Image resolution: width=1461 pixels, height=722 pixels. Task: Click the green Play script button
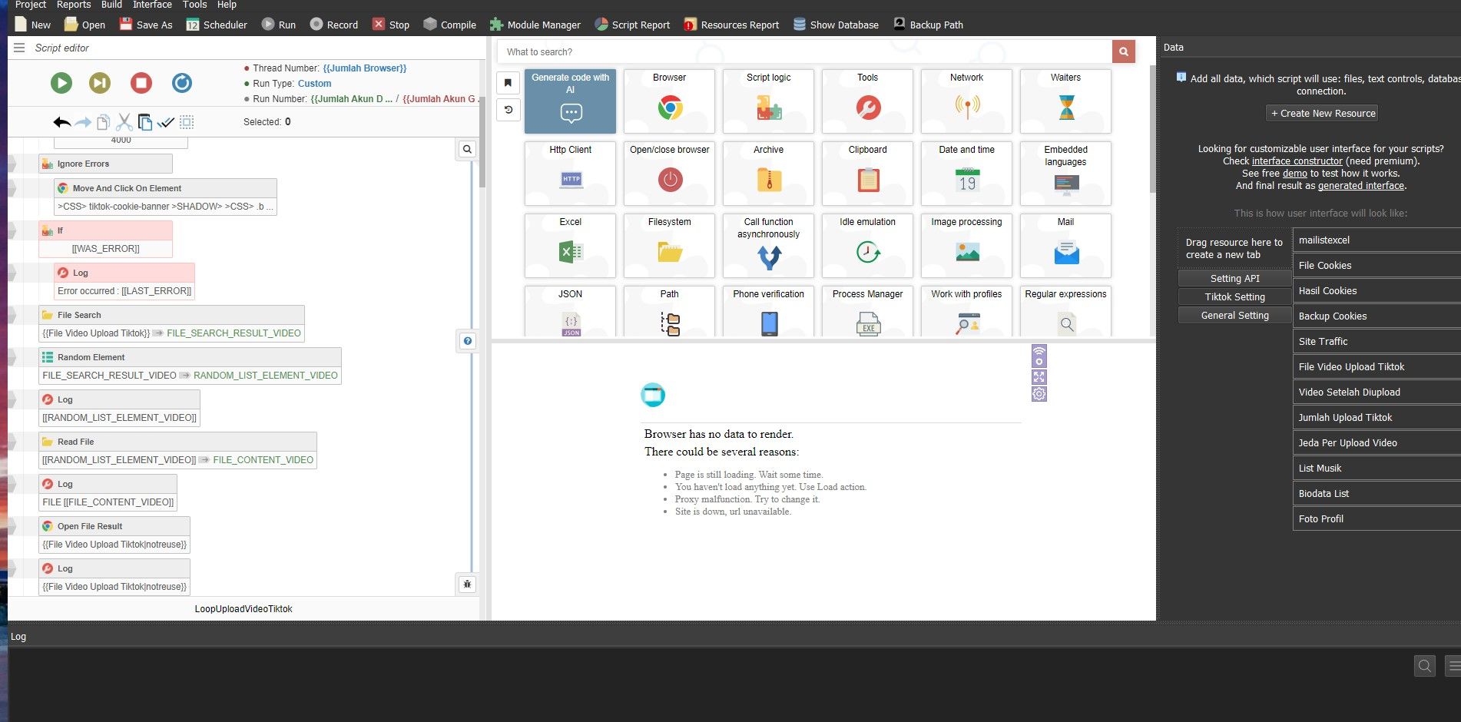[61, 83]
